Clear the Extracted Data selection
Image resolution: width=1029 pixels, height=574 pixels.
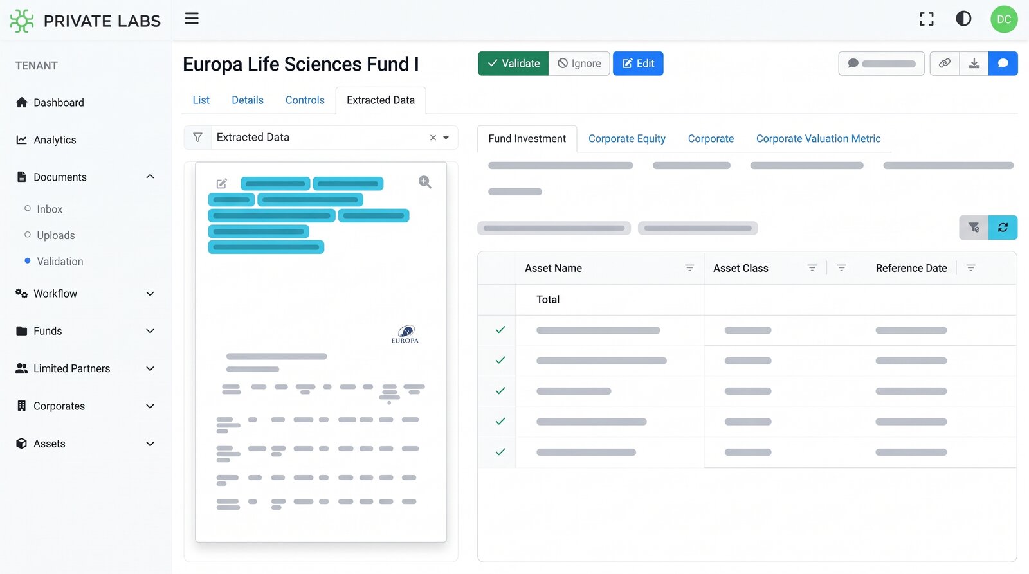pos(433,138)
